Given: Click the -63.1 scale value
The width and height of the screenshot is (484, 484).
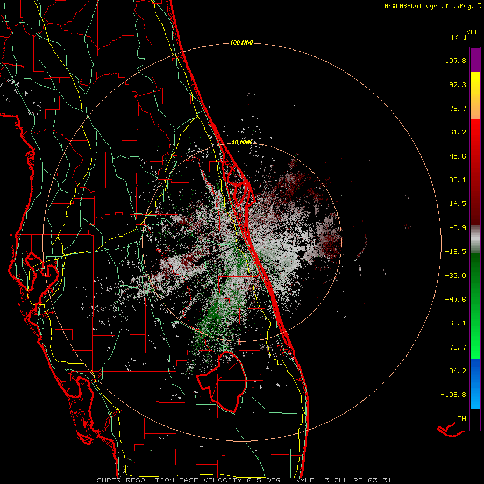Looking at the screenshot, I should [x=455, y=323].
